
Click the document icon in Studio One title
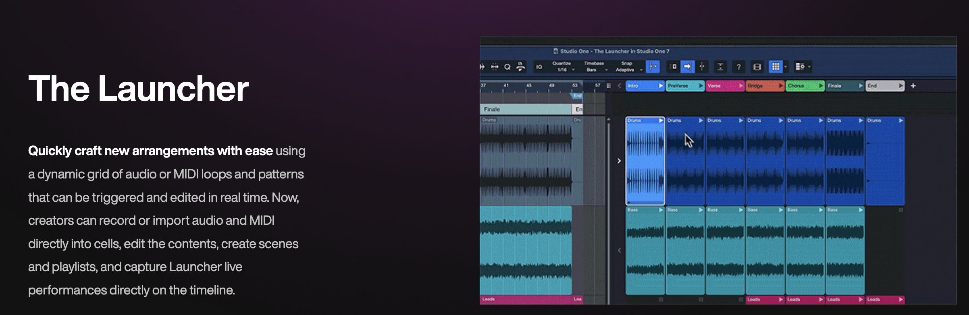(x=556, y=51)
